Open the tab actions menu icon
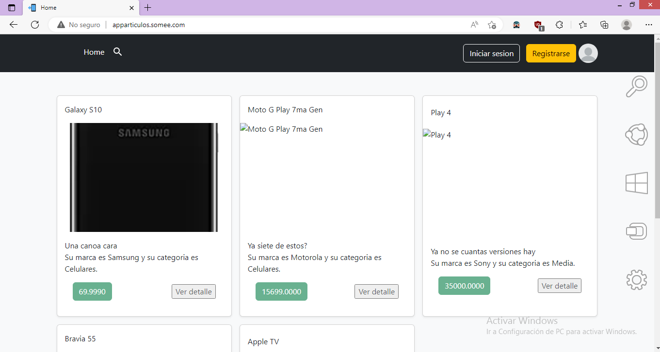 click(x=12, y=8)
